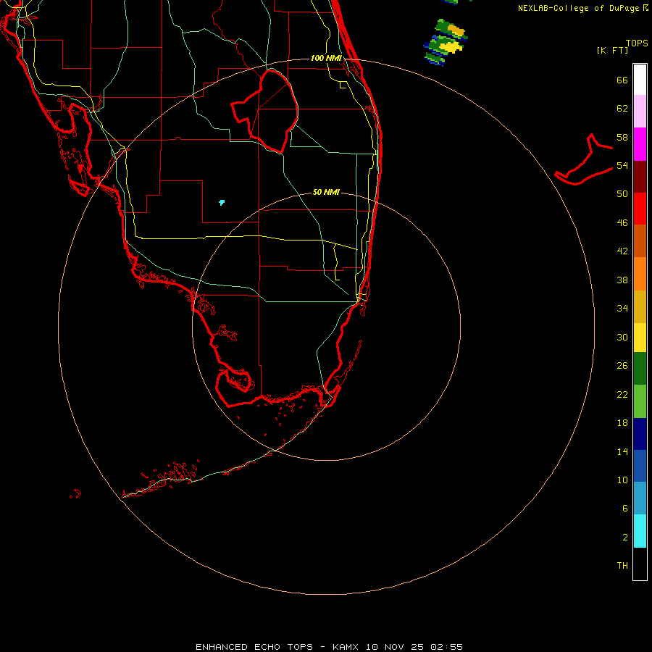Click the dark green 30 kft swatch
The height and width of the screenshot is (652, 652).
tap(640, 369)
